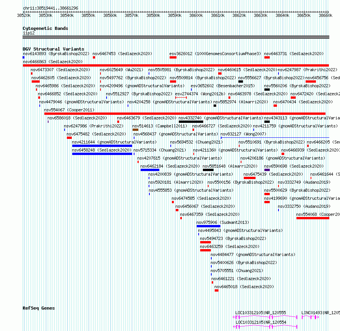Click the 38560k ruler tick label
340x331 pixels.
point(110,15)
